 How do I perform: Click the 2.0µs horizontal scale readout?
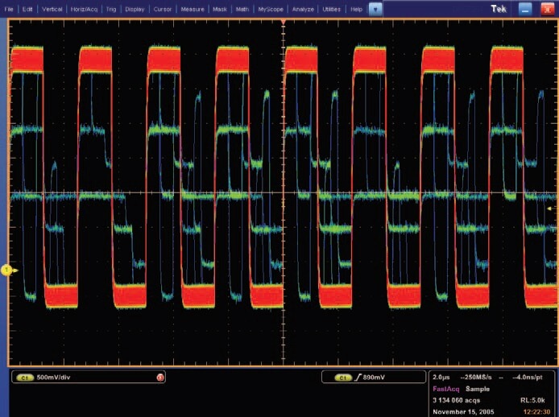coord(441,377)
